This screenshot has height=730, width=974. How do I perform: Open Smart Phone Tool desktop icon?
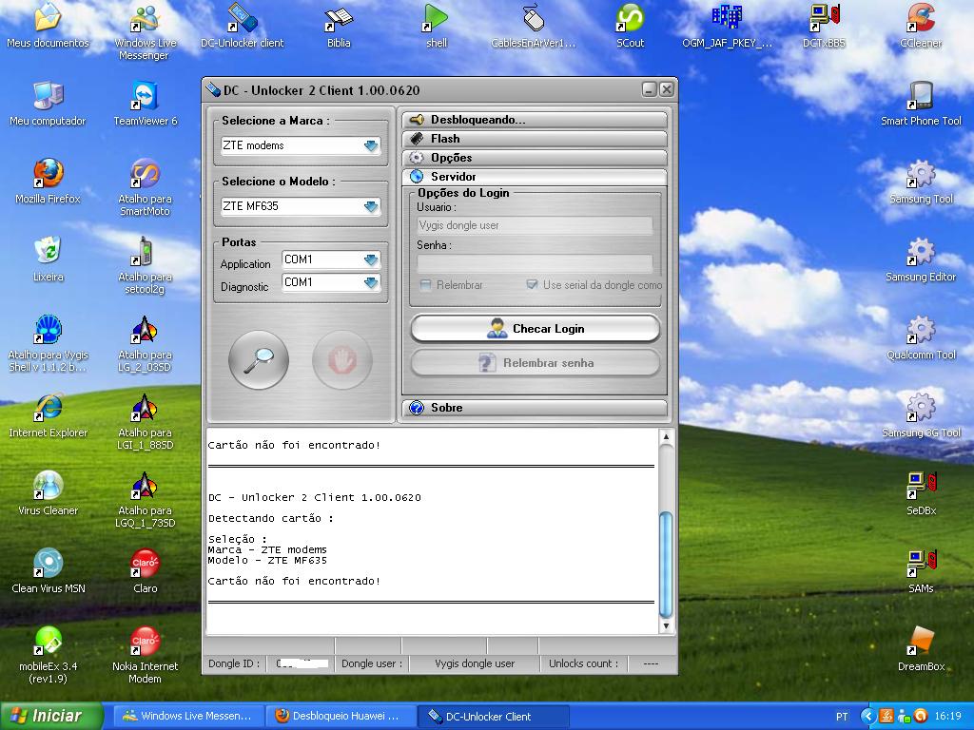tap(921, 105)
